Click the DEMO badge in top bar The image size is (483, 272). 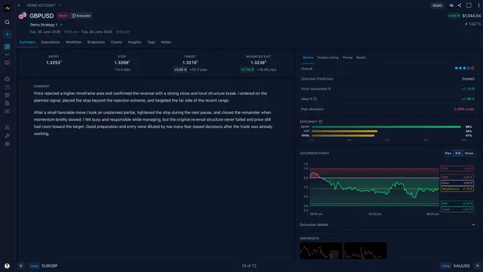pos(437,6)
